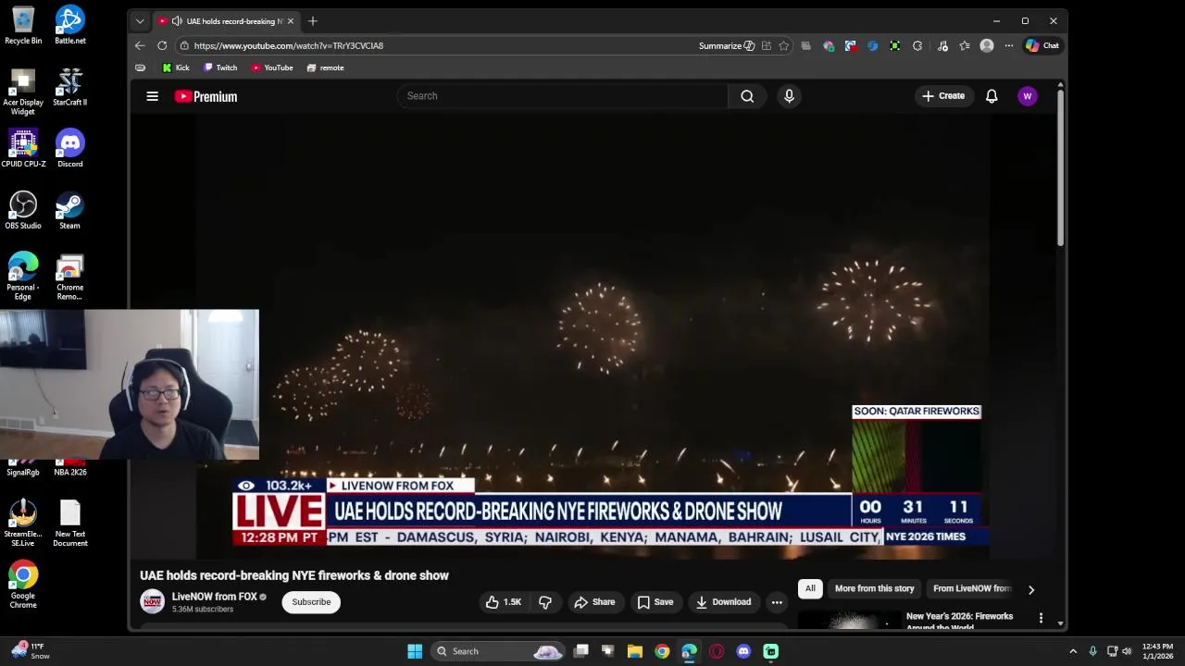
Task: Click the YouTube search magnifier button
Action: 747,96
